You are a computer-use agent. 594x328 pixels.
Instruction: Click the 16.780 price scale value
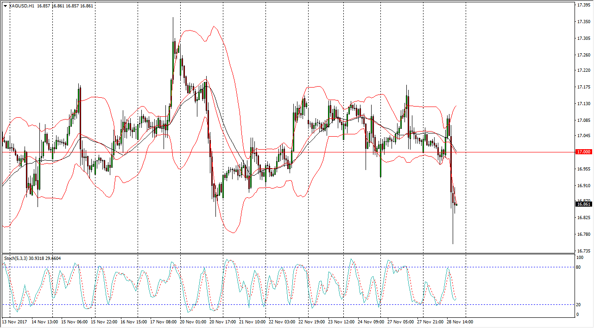coord(583,234)
